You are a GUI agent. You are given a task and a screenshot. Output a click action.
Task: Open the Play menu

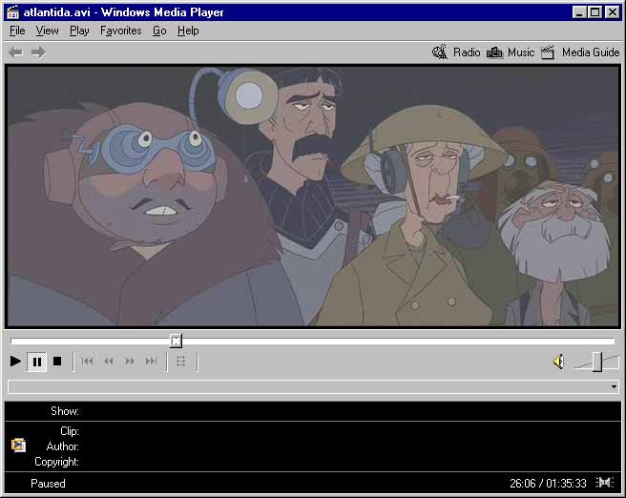79,31
